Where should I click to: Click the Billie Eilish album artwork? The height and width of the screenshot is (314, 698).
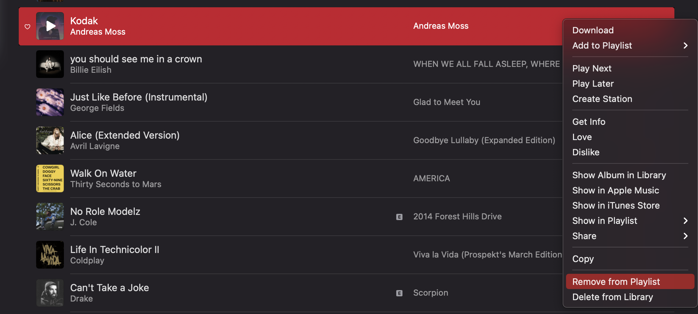(50, 64)
